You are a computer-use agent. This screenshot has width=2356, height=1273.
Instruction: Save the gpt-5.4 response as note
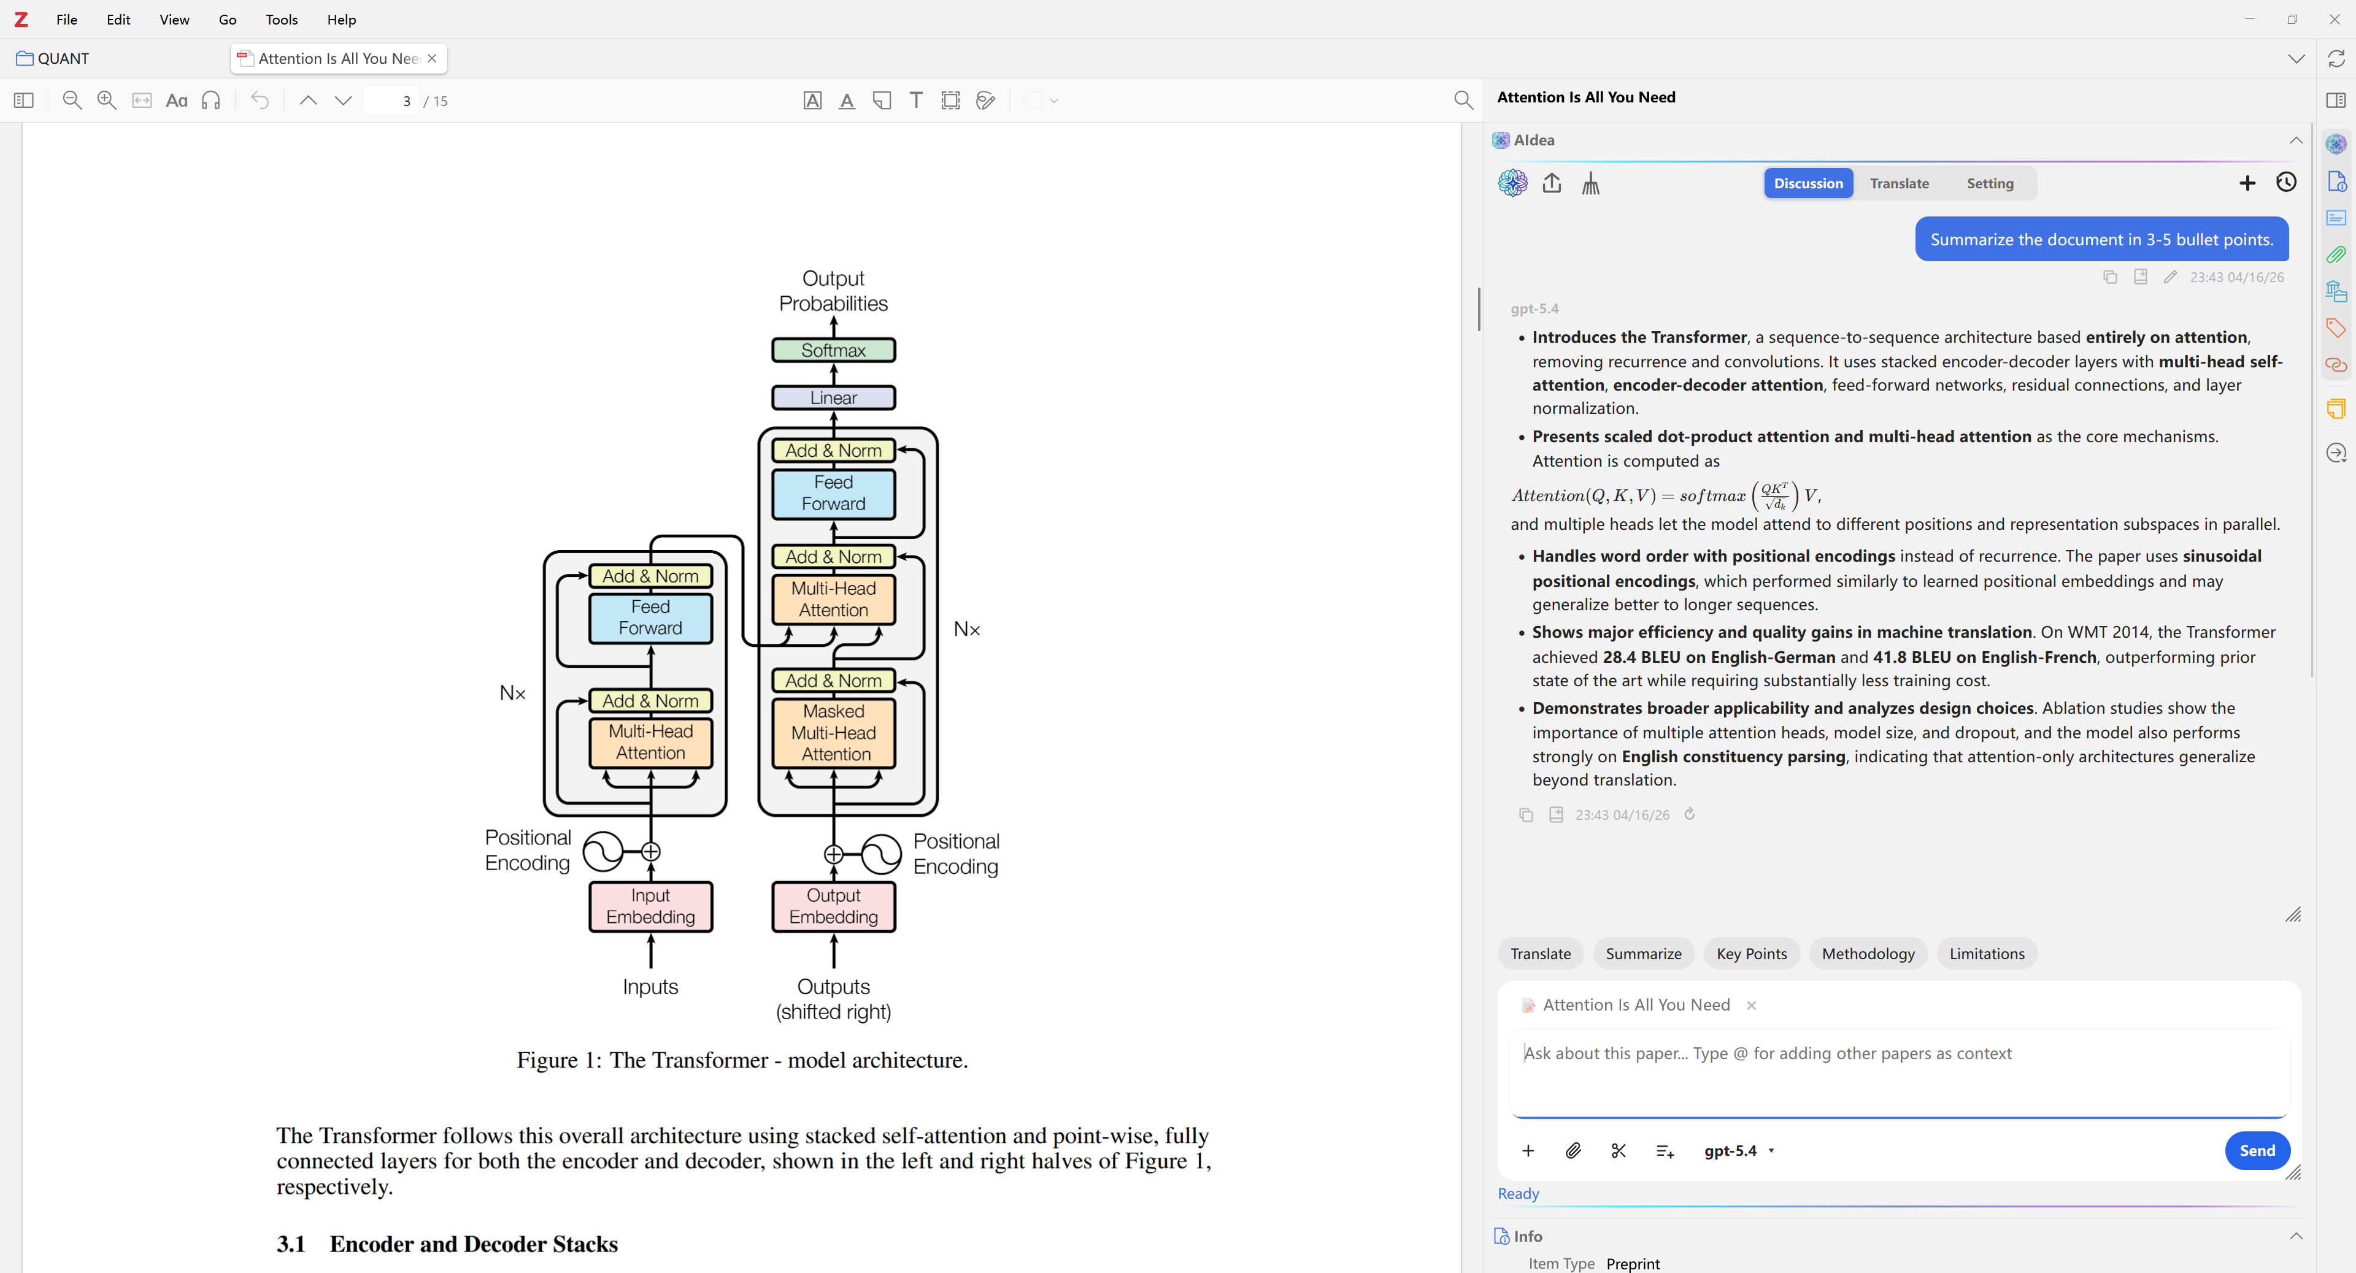[1556, 814]
